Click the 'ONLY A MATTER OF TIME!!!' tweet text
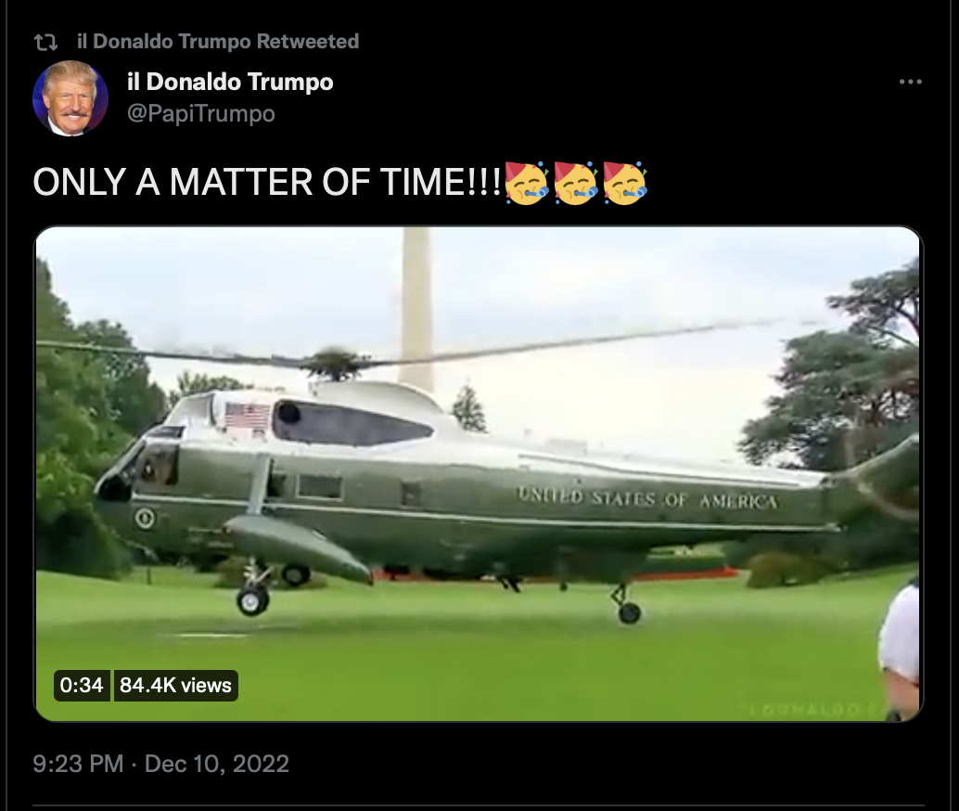959x811 pixels. (267, 183)
